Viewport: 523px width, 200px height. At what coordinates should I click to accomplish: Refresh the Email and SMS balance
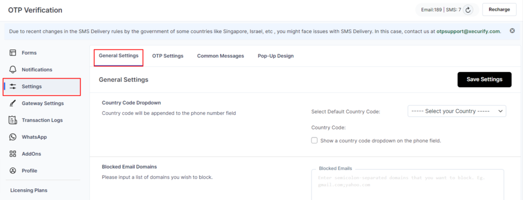[468, 10]
